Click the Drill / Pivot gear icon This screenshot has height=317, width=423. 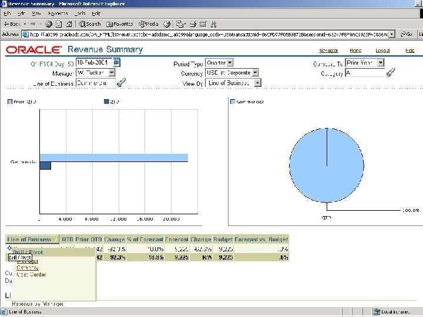[9, 248]
